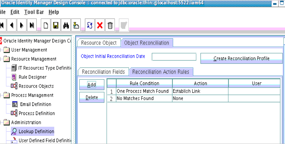Click the trash can delete icon
285x144 pixels.
110,25
